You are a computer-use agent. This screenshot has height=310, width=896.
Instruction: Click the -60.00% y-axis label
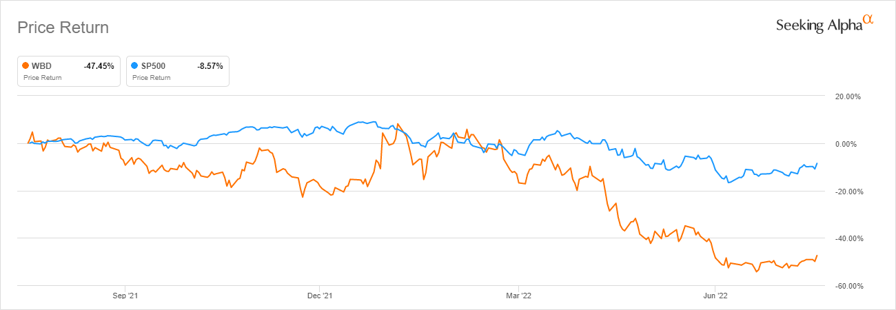[847, 286]
